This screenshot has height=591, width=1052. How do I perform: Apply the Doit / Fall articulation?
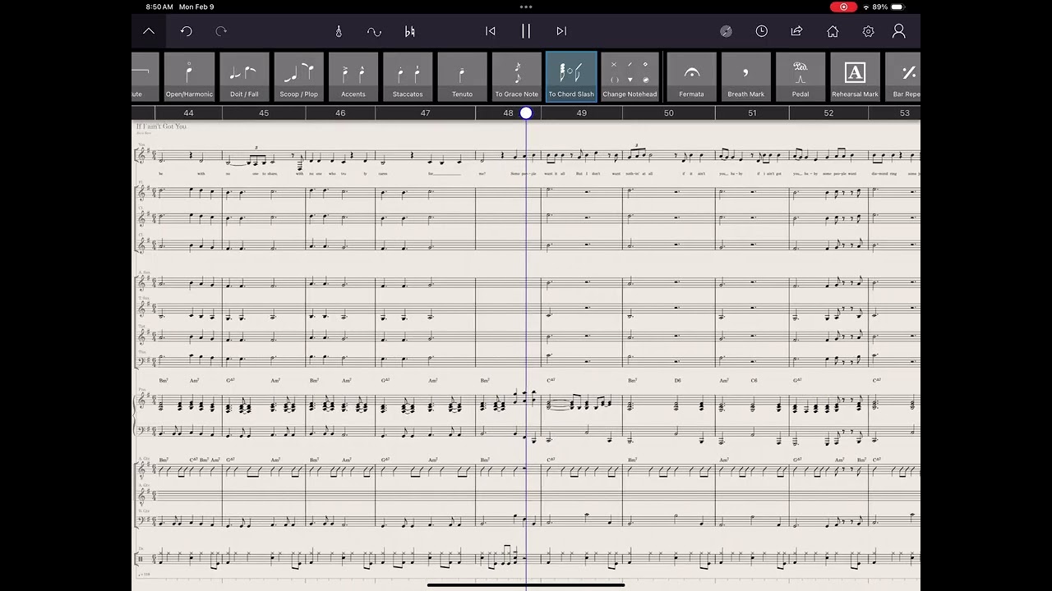tap(244, 76)
